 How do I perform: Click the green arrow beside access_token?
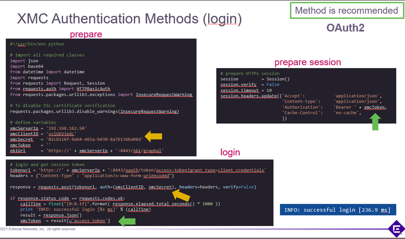click(x=126, y=221)
